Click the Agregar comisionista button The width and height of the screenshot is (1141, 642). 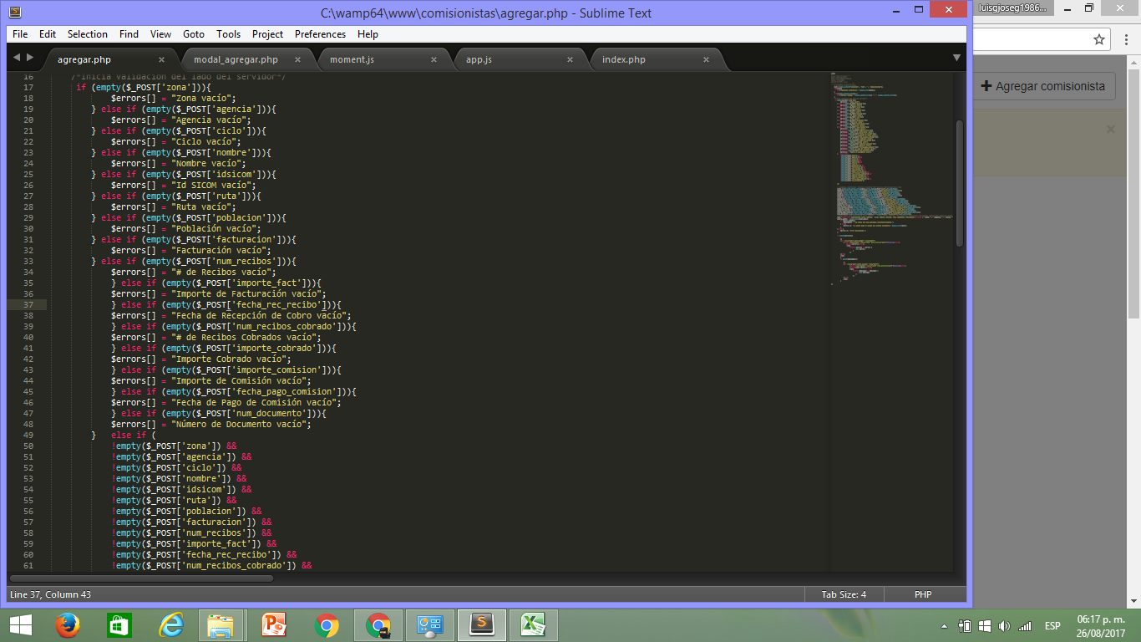click(1043, 86)
